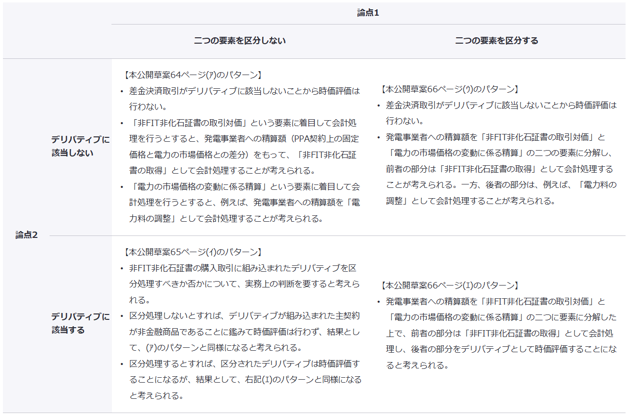Click the bullet under the 66ページ(エ) pattern
Screen dimensions: 629x416
[x=501, y=333]
